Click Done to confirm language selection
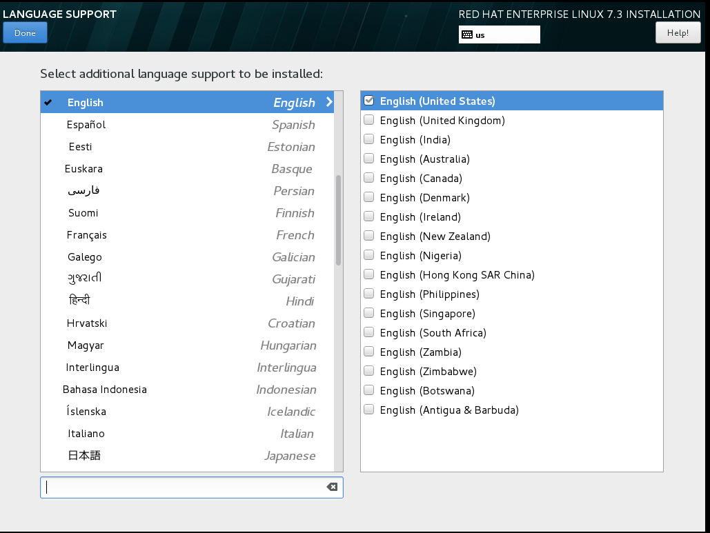 (25, 33)
